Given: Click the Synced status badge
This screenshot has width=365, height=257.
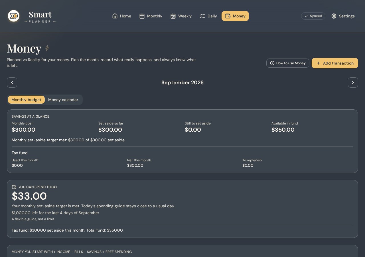Looking at the screenshot, I should pyautogui.click(x=313, y=16).
